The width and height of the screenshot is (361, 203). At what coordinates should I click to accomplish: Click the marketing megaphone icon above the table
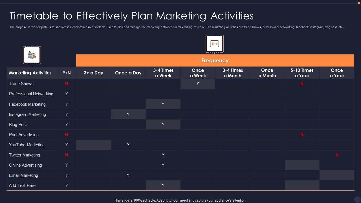tap(32, 55)
